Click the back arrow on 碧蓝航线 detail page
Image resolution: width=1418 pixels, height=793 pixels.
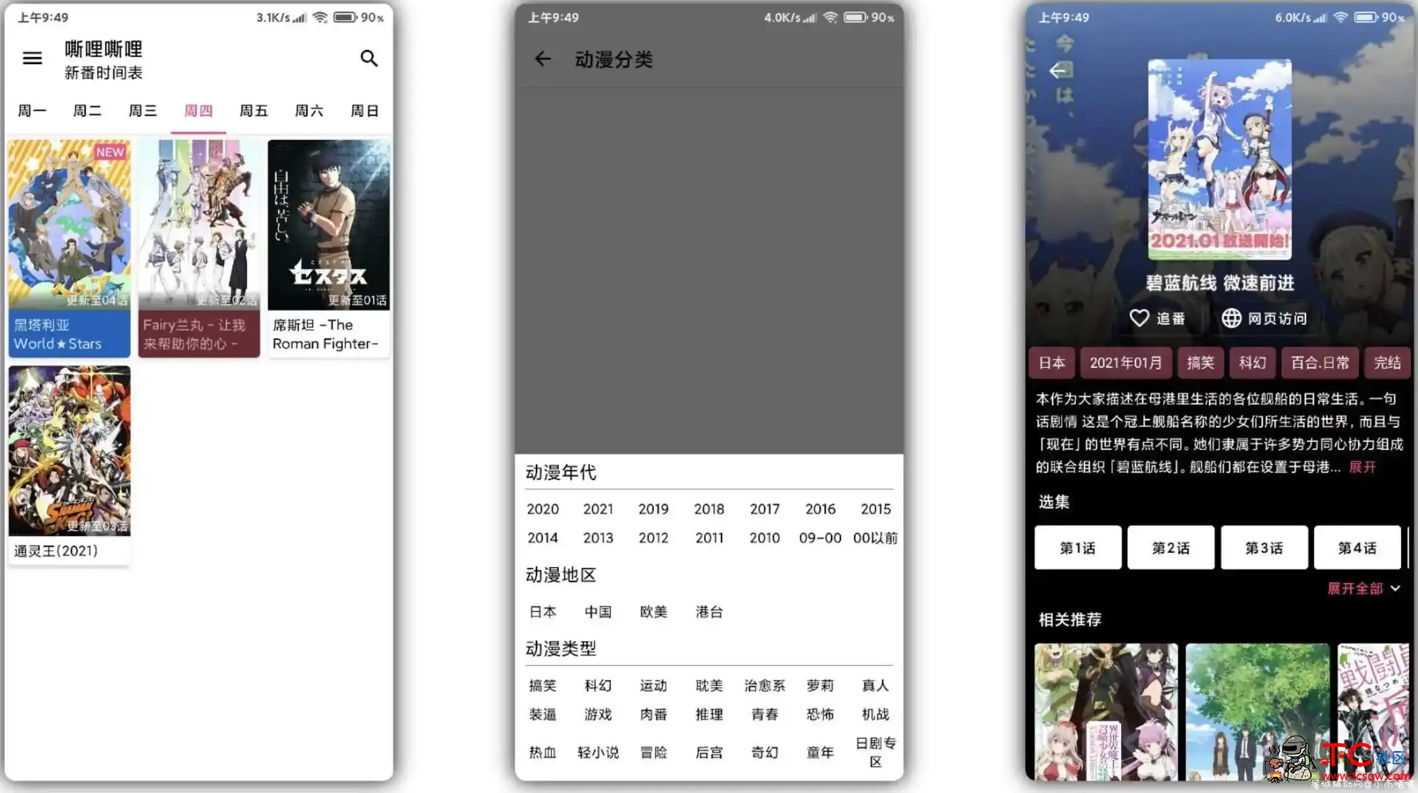tap(1057, 70)
